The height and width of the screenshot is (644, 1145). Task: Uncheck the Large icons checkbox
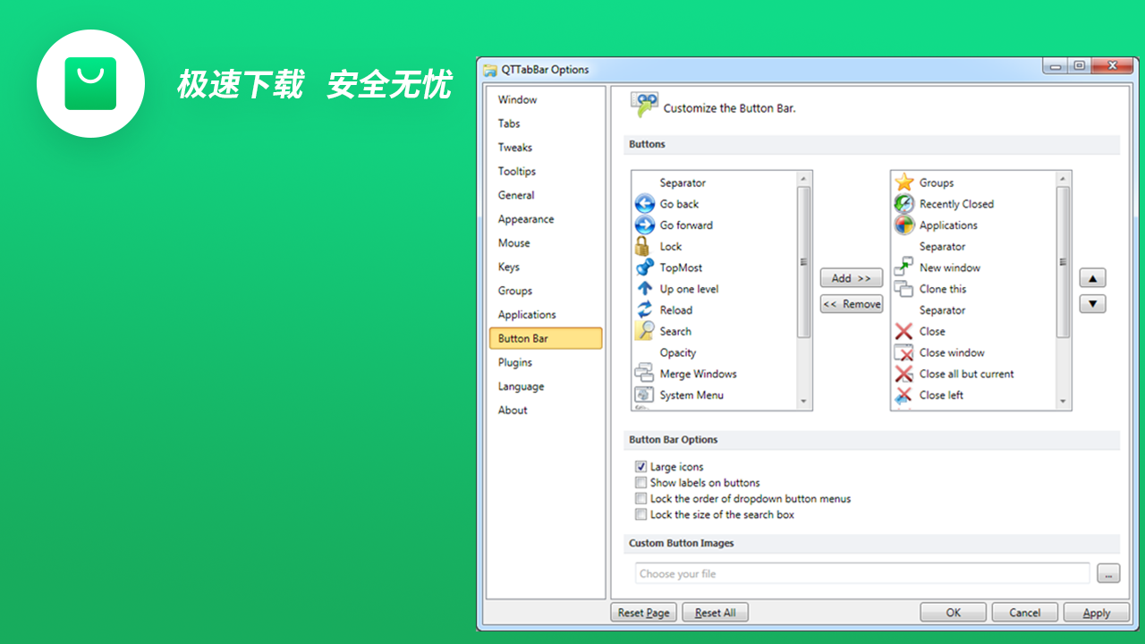(640, 467)
